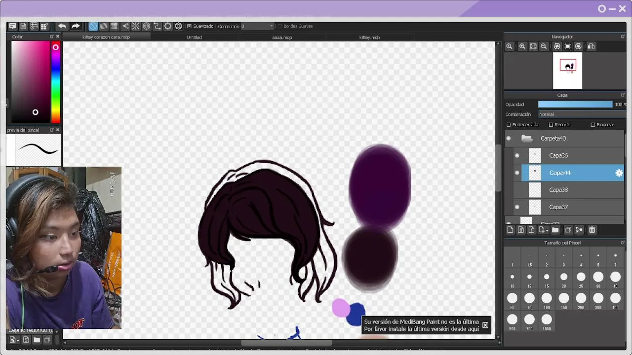Image resolution: width=632 pixels, height=355 pixels.
Task: Enable vanishing point snap guide
Action: tap(125, 26)
